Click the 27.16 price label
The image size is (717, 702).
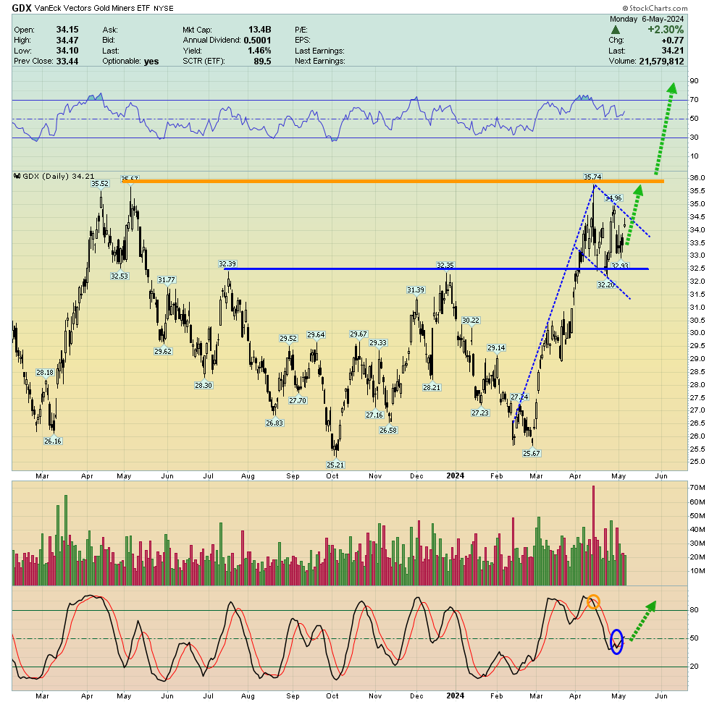[x=374, y=415]
